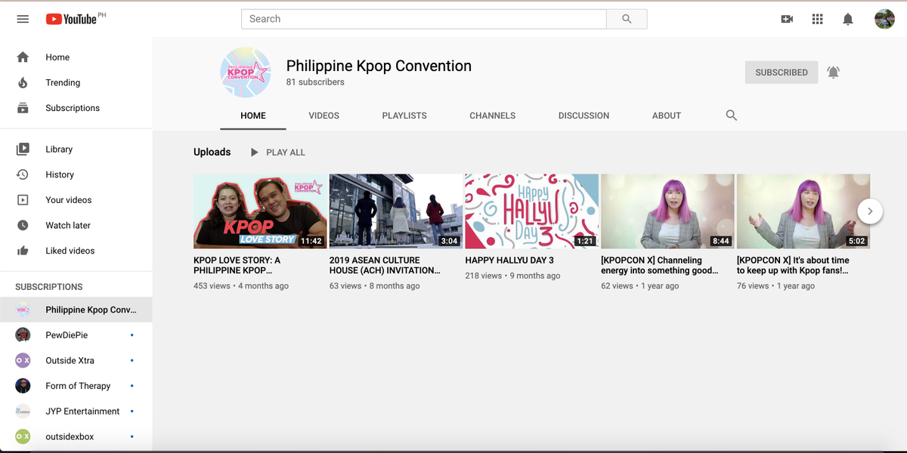Open Philippine Kpop Conv... in subscriptions list
This screenshot has height=453, width=907.
tap(76, 310)
